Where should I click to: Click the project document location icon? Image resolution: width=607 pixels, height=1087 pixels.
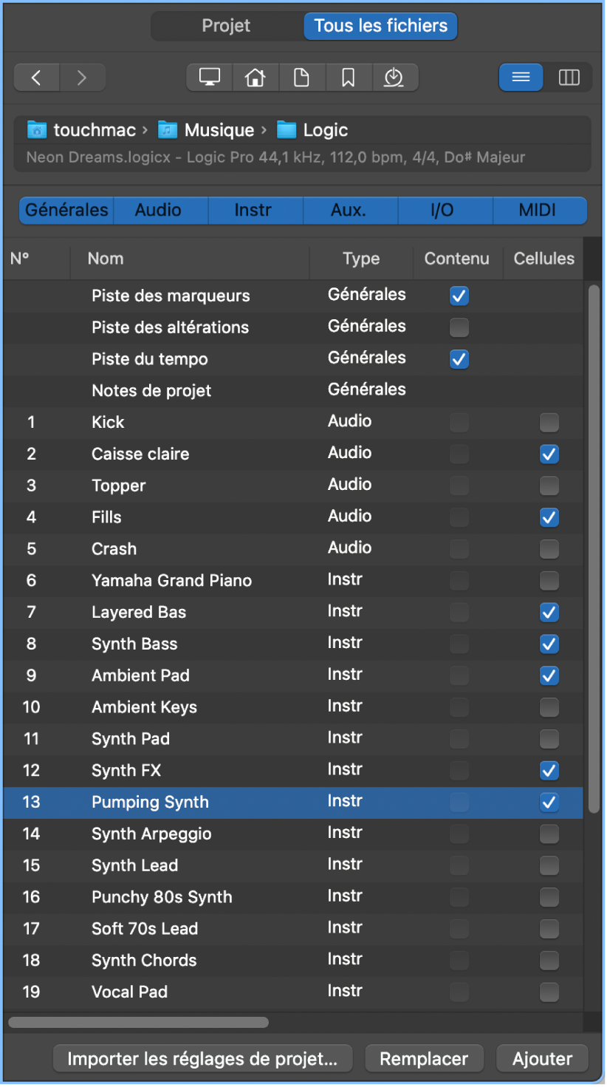pos(301,78)
